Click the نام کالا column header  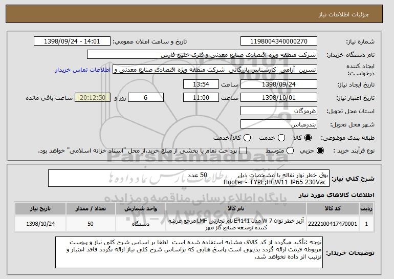coord(236,209)
